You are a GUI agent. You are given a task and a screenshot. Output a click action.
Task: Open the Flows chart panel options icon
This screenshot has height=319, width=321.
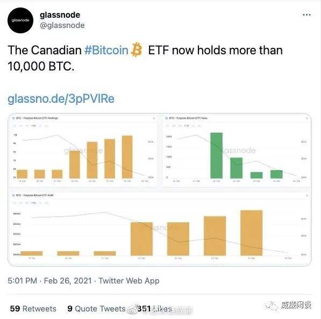(306, 118)
